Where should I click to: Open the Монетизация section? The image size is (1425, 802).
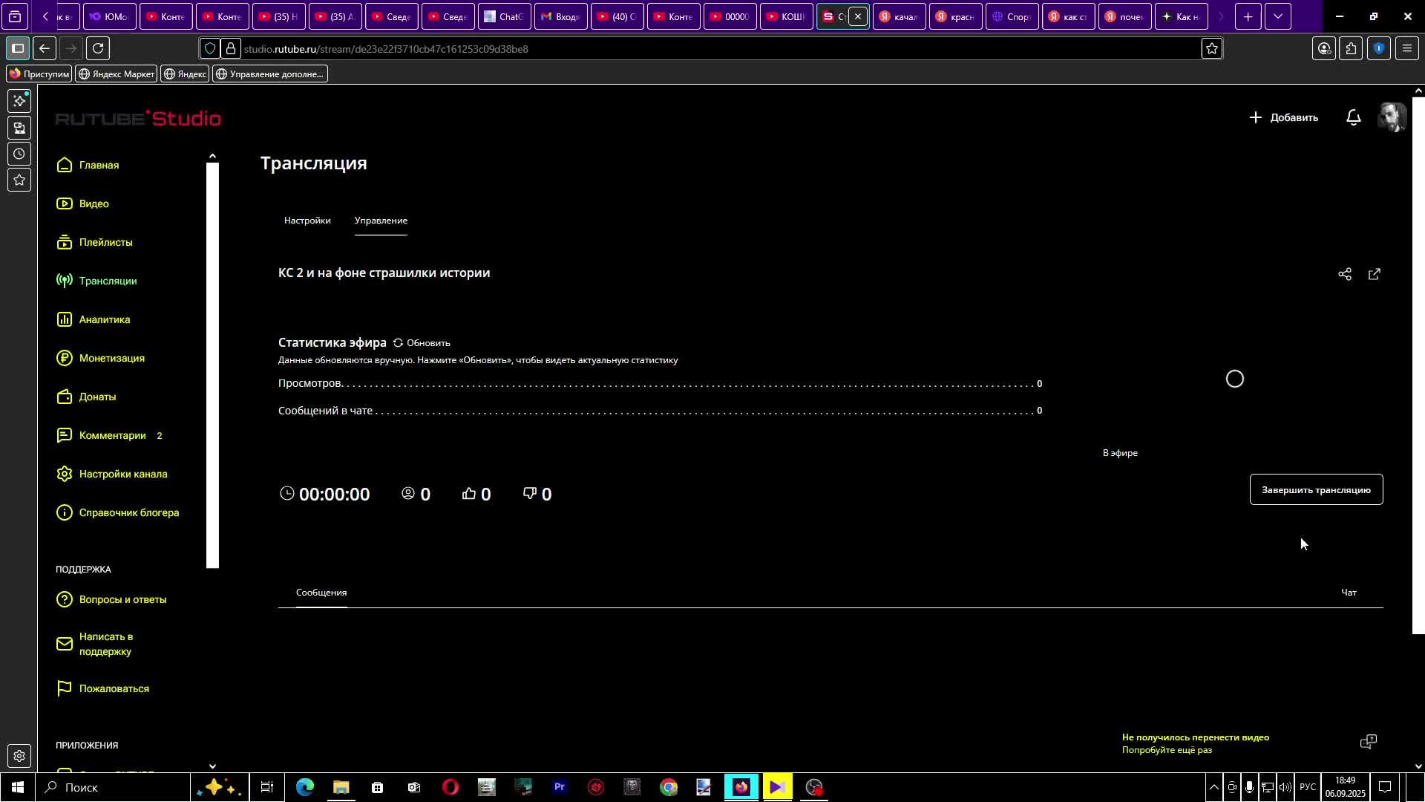point(111,358)
